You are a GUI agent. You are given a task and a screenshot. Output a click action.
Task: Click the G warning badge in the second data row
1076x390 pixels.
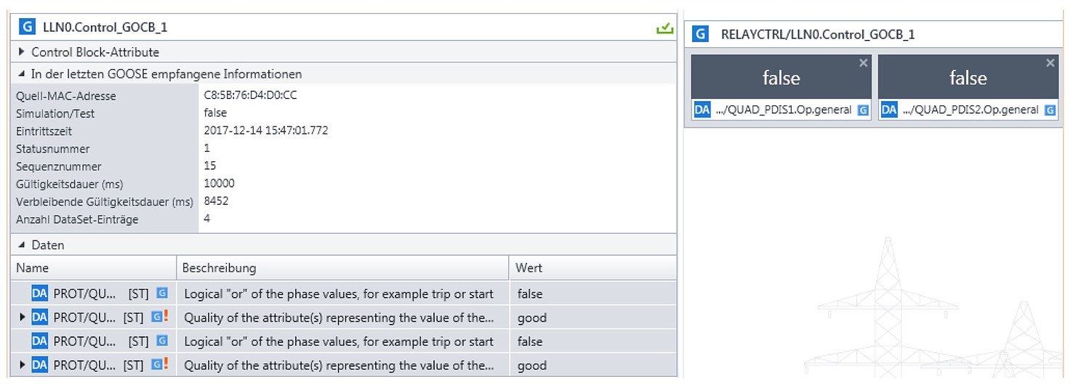pos(159,317)
